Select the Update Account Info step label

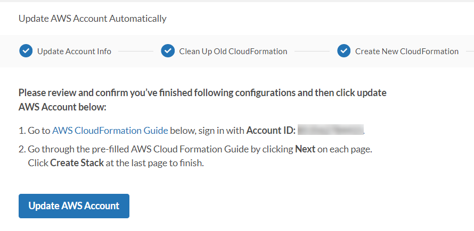click(74, 52)
